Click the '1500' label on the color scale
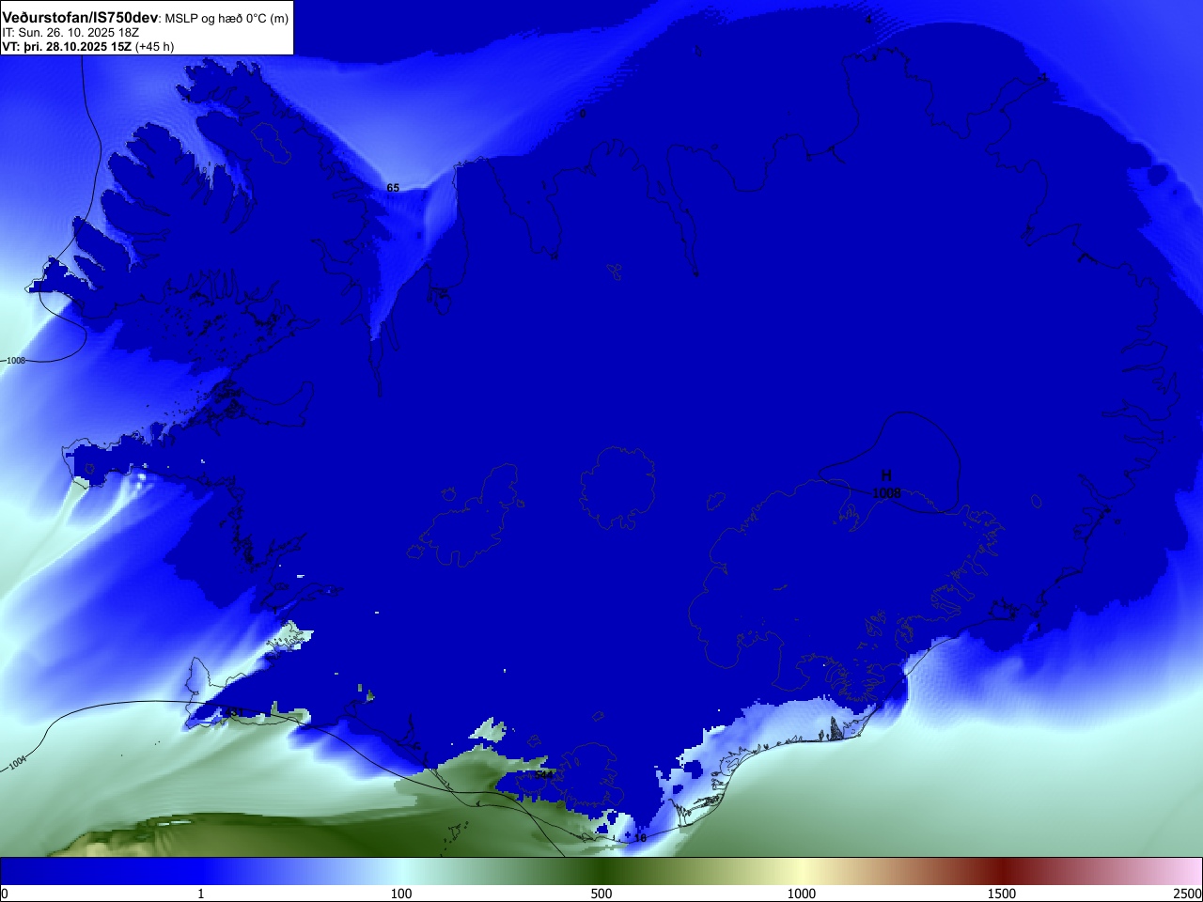1203x902 pixels. click(1002, 894)
